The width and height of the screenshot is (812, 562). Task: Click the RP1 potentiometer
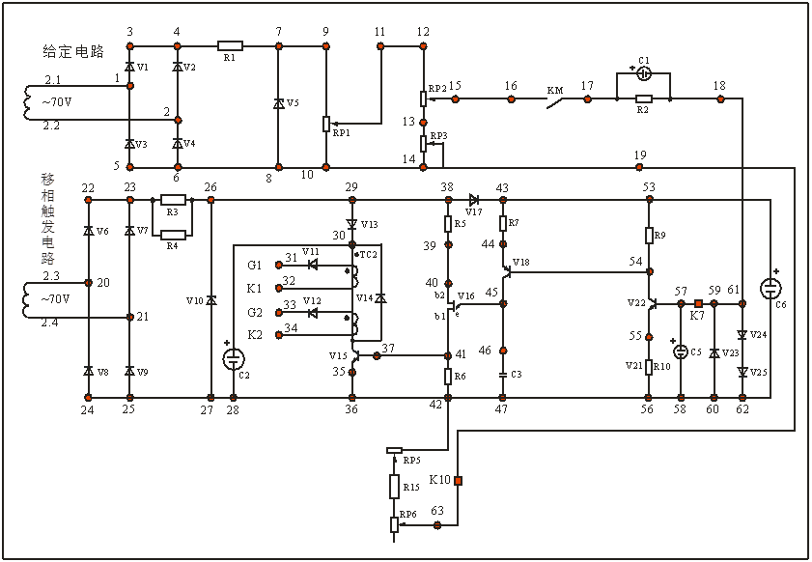coord(326,124)
